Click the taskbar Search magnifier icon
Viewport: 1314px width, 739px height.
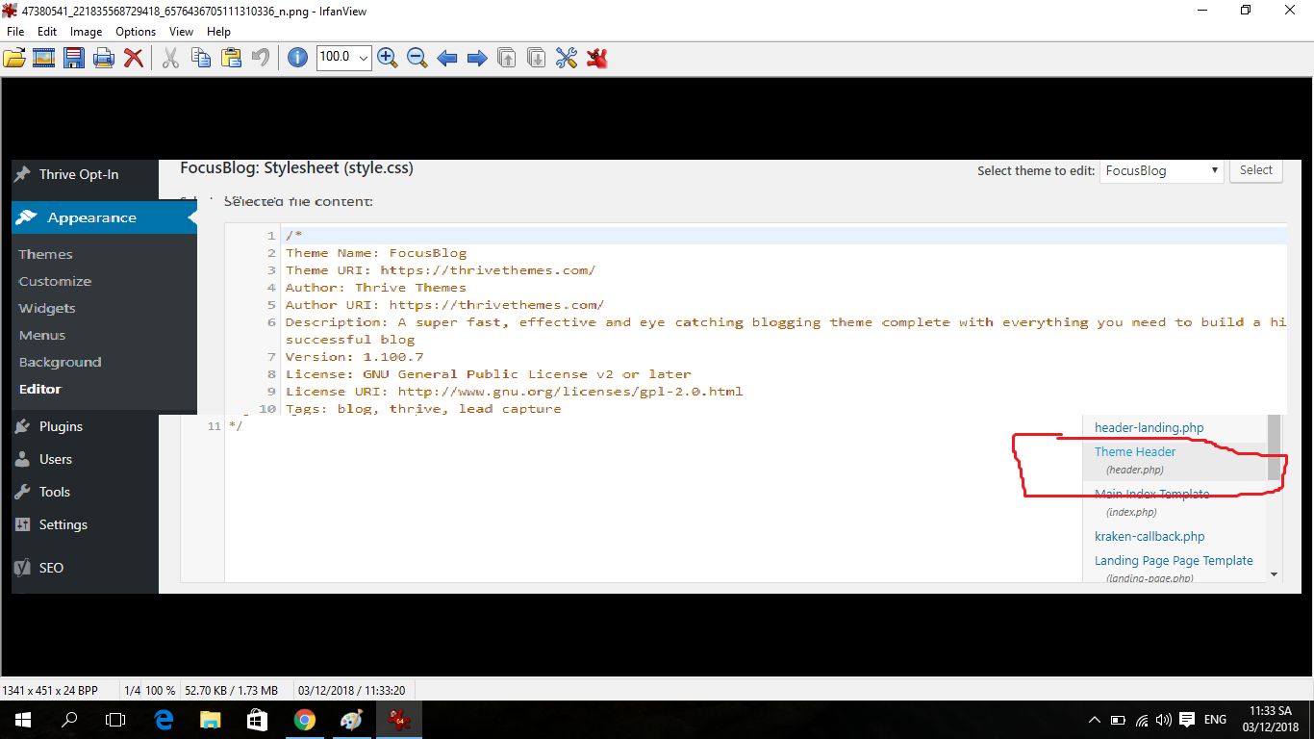tap(69, 720)
